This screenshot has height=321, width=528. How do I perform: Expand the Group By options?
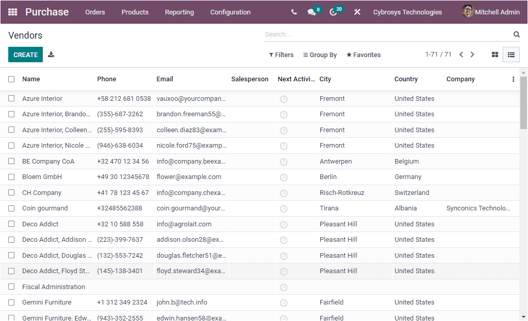(320, 55)
